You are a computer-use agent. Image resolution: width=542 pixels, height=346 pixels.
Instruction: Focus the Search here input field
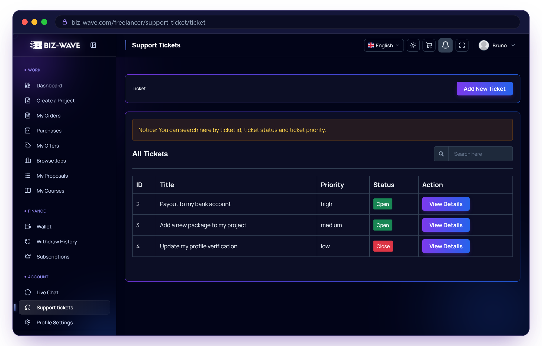480,154
